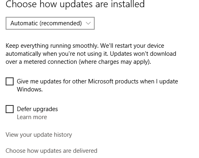Image resolution: width=199 pixels, height=158 pixels.
Task: Enable updates for other Microsoft products checkbox
Action: pyautogui.click(x=10, y=81)
